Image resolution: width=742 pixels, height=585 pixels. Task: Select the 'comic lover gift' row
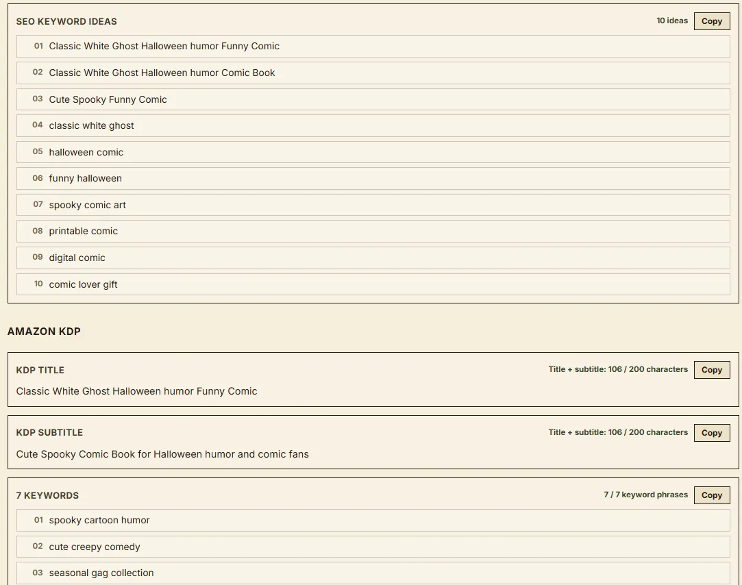pos(373,284)
